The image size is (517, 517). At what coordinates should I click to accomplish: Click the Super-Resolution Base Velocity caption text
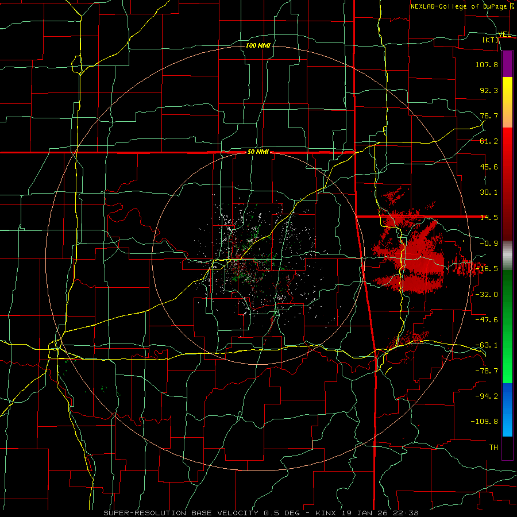click(x=261, y=513)
